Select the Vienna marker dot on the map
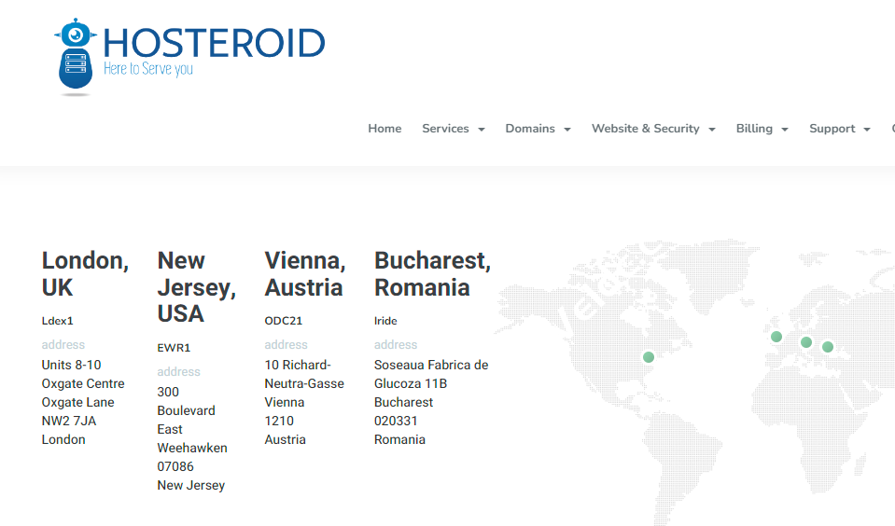Image resolution: width=895 pixels, height=526 pixels. tap(806, 342)
